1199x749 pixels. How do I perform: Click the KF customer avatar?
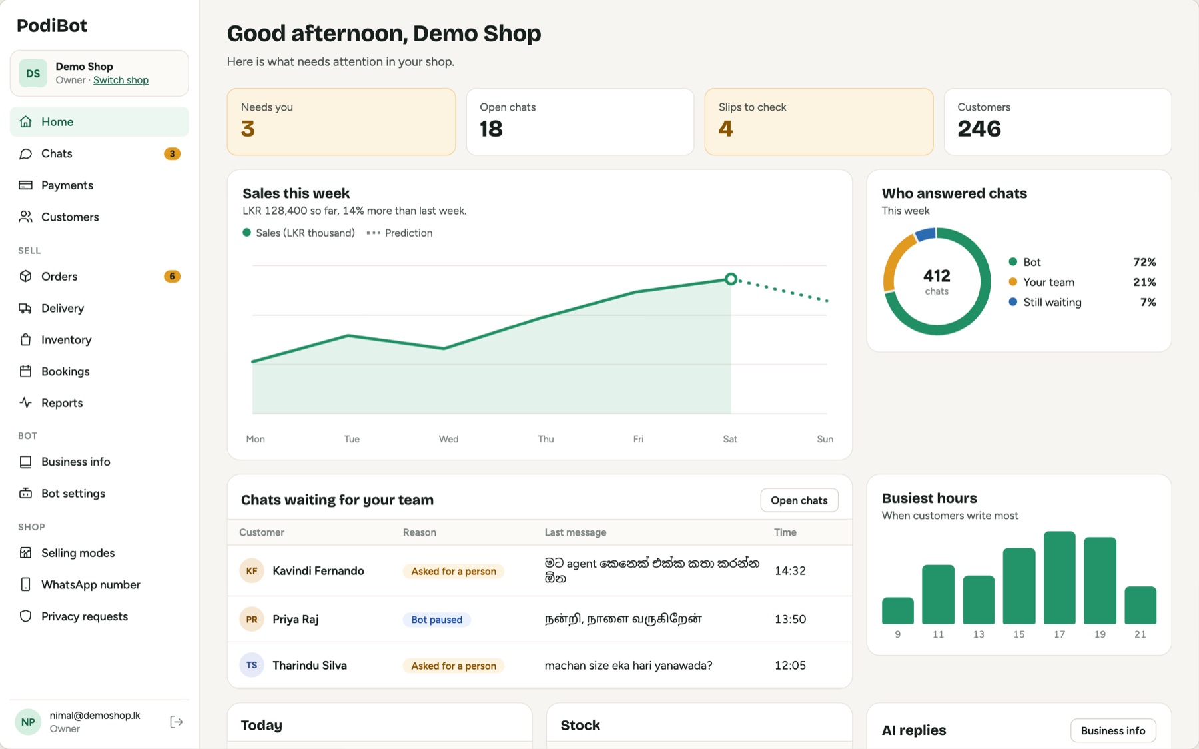pyautogui.click(x=252, y=571)
